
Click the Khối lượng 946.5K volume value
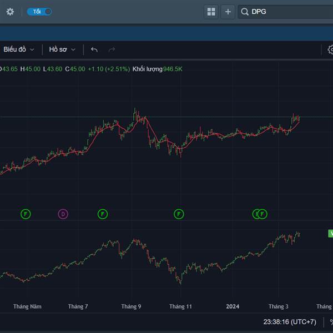tap(158, 69)
